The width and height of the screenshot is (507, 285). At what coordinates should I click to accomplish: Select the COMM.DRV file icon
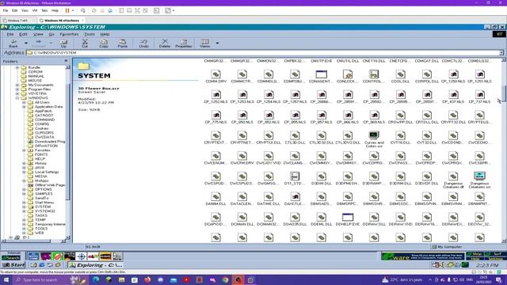point(216,74)
